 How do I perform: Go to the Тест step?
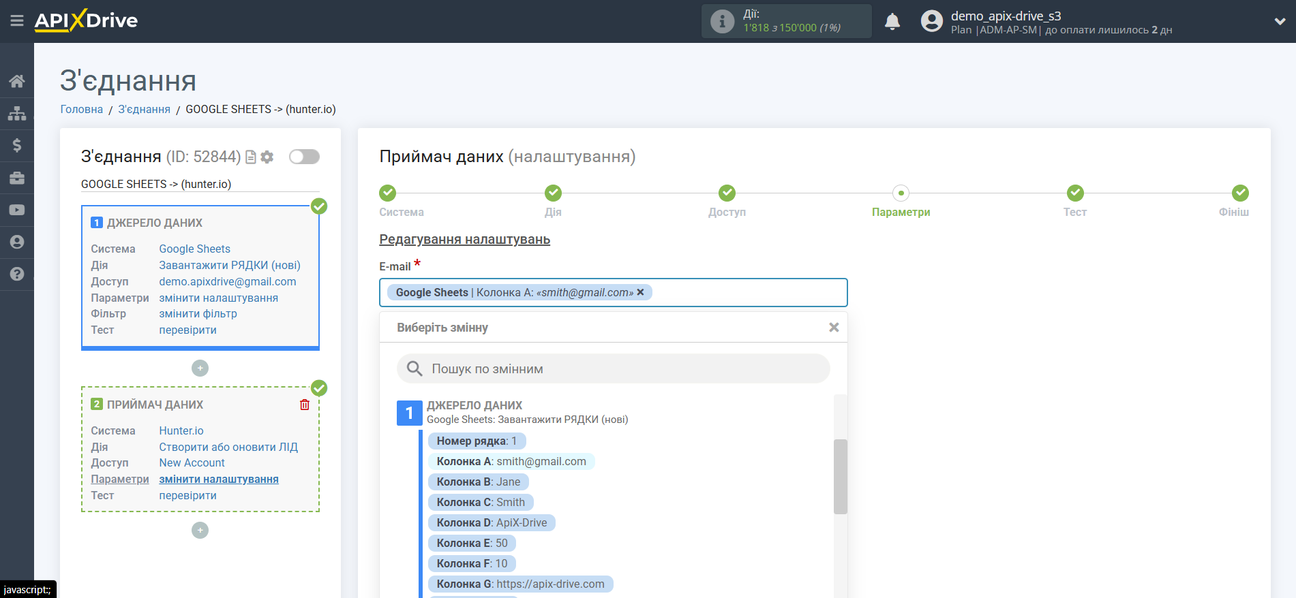pyautogui.click(x=1075, y=193)
